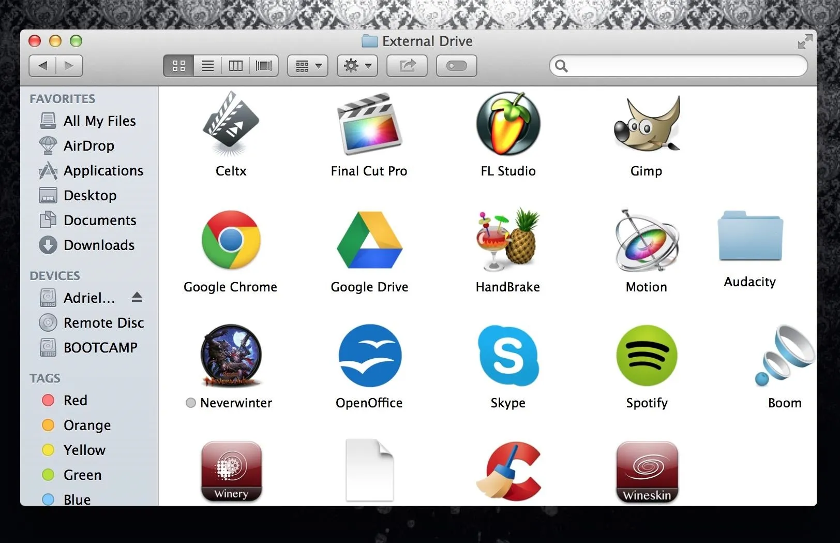Select Remote Disc in sidebar
840x543 pixels.
pos(89,322)
